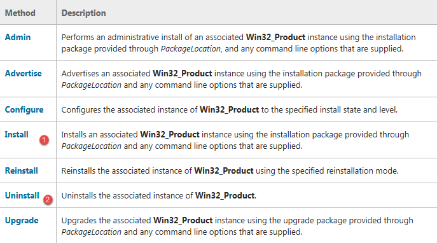The height and width of the screenshot is (243, 437).
Task: Open the Configure method link
Action: pyautogui.click(x=24, y=109)
